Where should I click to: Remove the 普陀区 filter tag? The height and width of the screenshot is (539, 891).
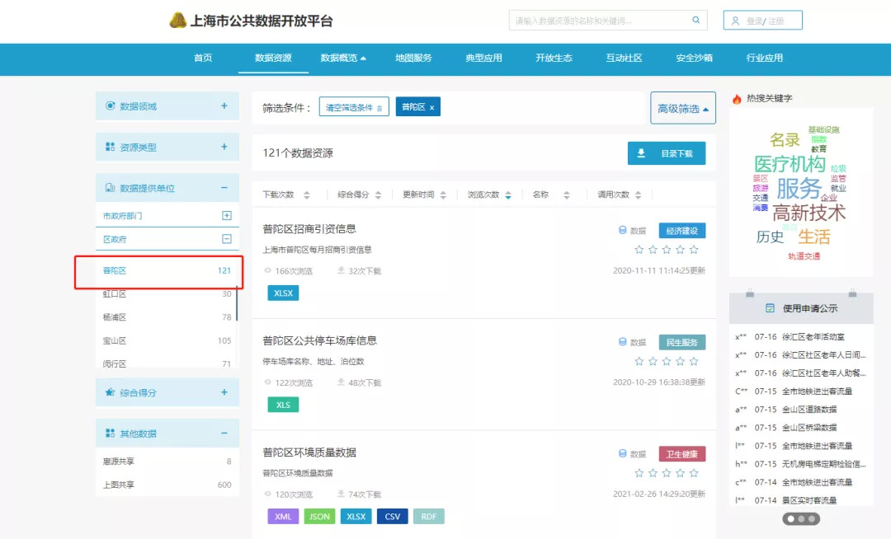point(431,108)
